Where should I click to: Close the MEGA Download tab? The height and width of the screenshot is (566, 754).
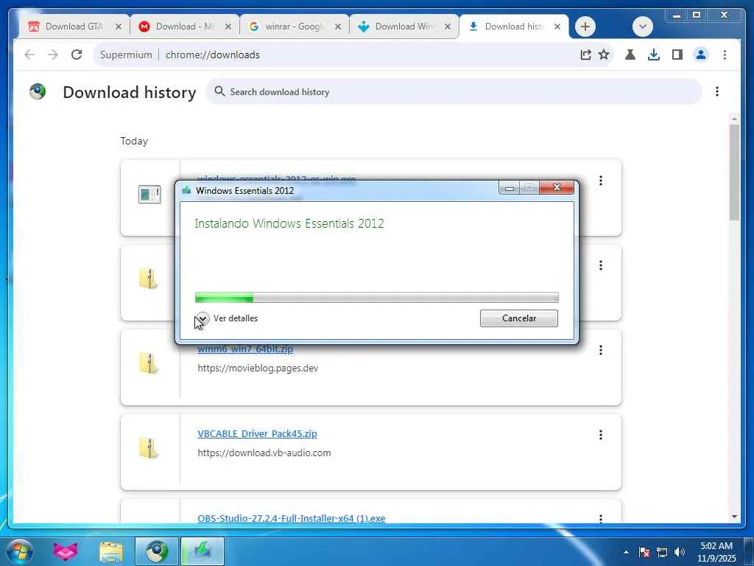[228, 27]
